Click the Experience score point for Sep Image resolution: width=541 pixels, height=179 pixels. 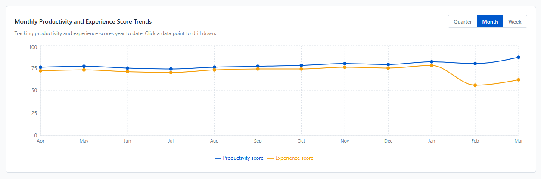click(x=258, y=69)
